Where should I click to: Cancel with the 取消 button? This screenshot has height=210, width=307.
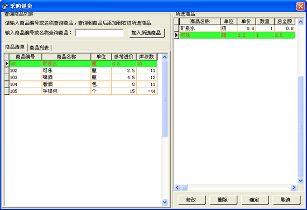coord(286,200)
